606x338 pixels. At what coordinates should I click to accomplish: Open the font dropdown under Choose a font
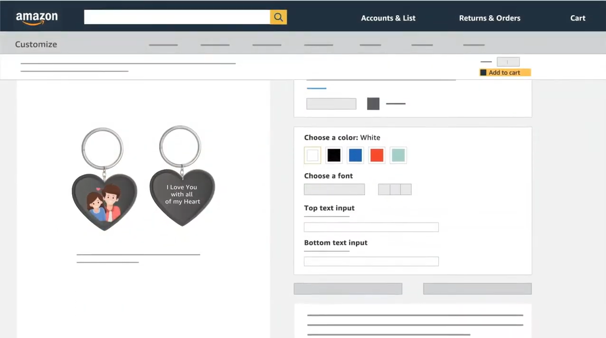coord(334,189)
